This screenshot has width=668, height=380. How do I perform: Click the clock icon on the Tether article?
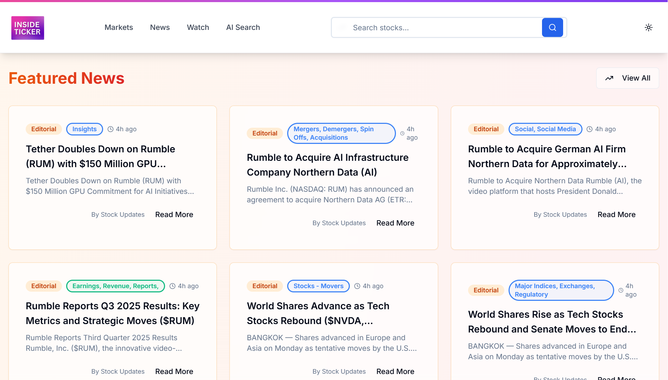coord(111,129)
